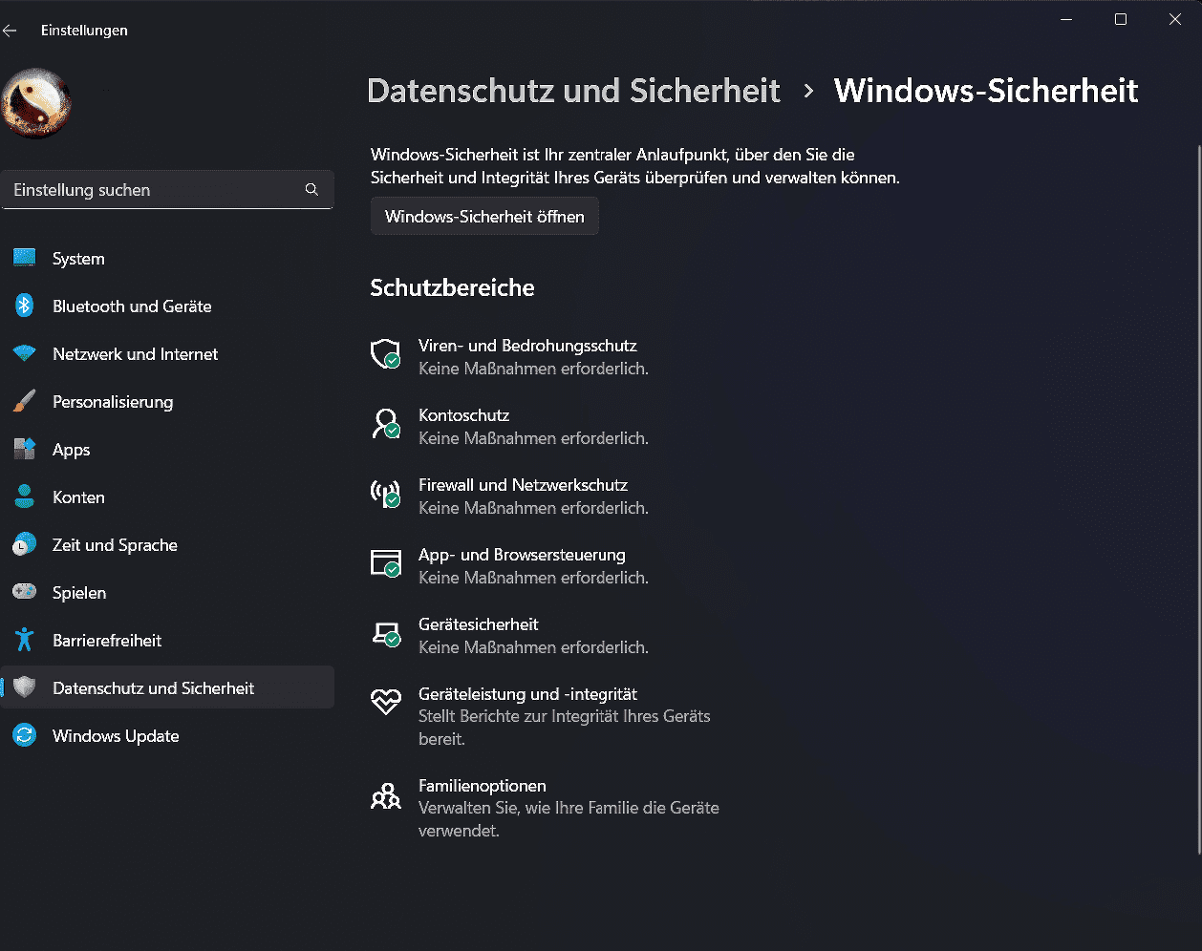Click the Familienoptionen people icon

coord(385,794)
